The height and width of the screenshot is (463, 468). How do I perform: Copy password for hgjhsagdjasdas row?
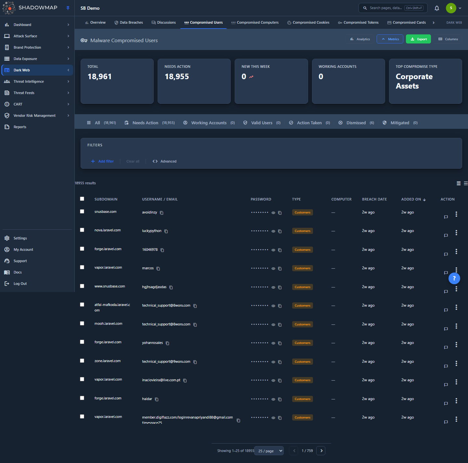point(280,287)
